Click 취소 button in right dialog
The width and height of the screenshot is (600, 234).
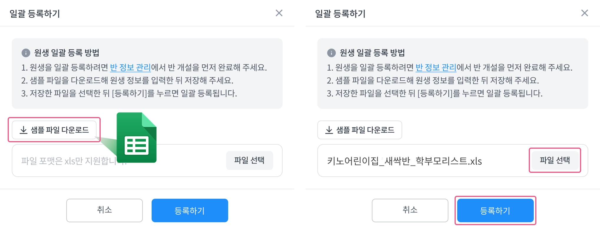point(410,210)
